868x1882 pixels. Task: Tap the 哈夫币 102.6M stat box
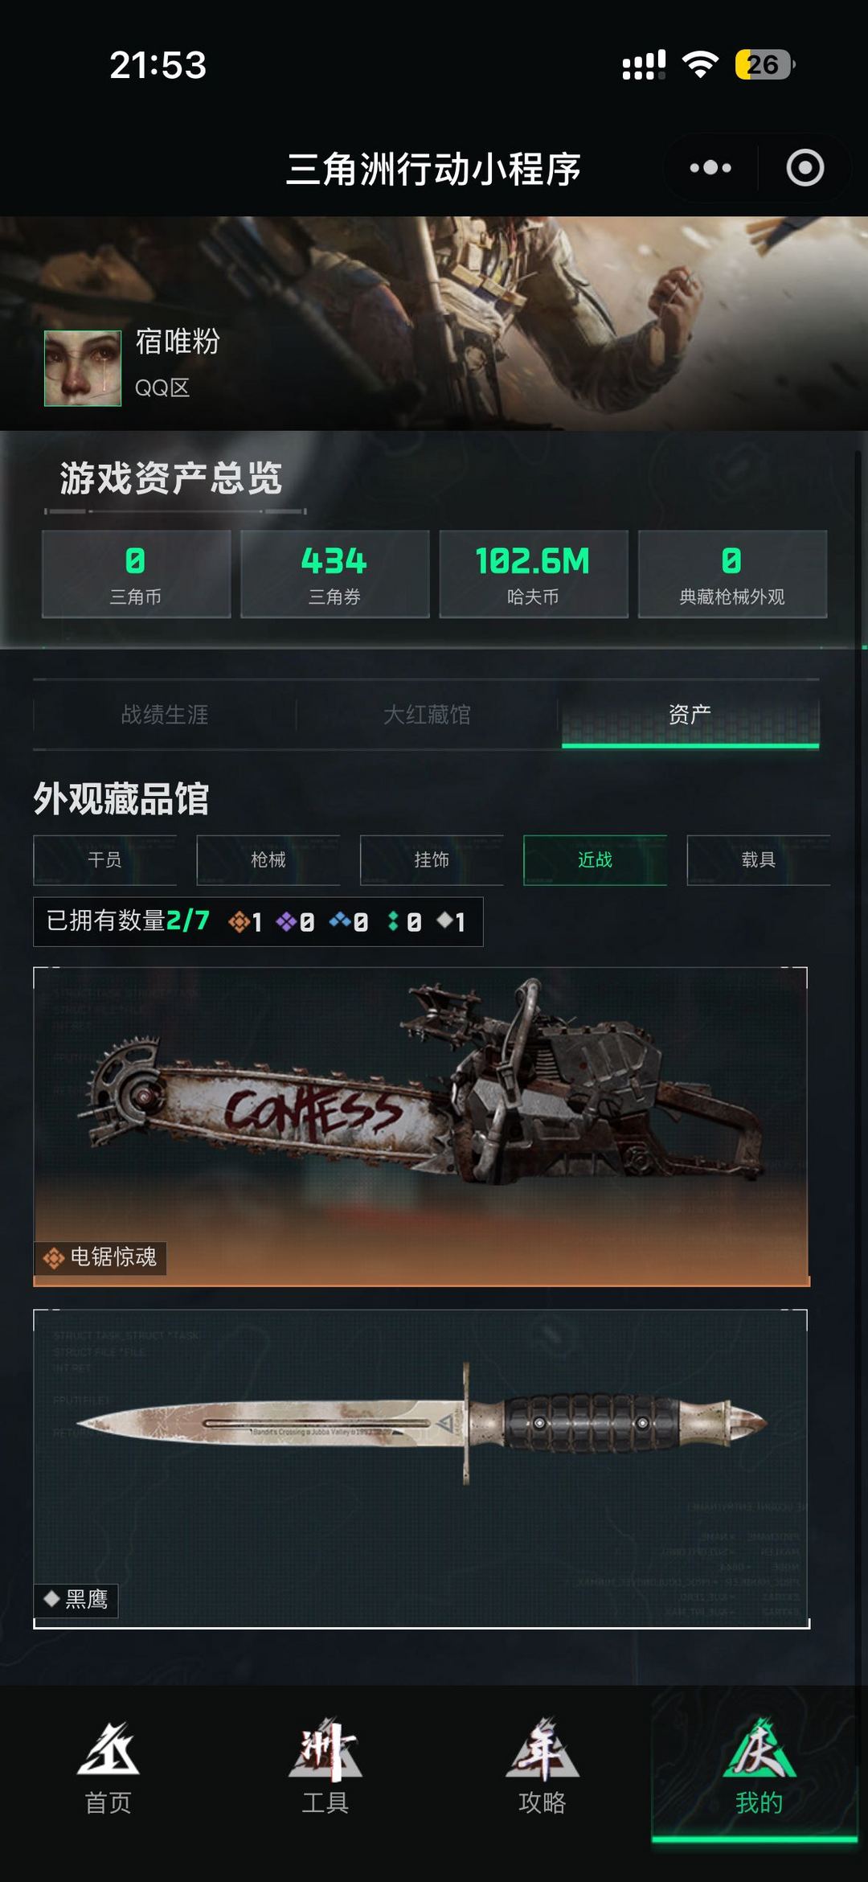534,574
